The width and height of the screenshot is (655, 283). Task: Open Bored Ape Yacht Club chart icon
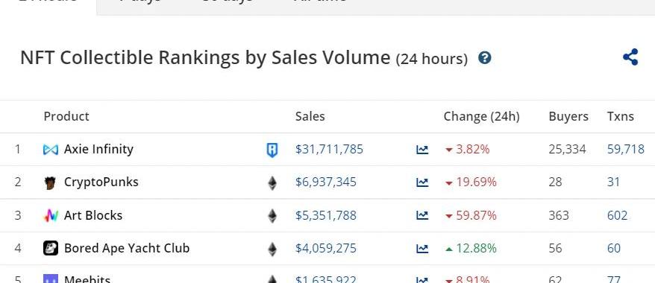422,249
